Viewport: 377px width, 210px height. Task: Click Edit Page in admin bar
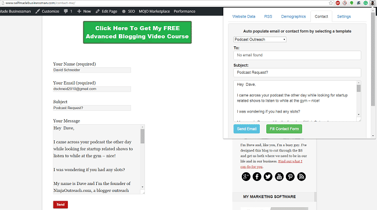106,11
